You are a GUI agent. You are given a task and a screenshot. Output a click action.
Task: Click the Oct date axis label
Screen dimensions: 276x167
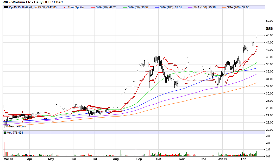click(158, 159)
